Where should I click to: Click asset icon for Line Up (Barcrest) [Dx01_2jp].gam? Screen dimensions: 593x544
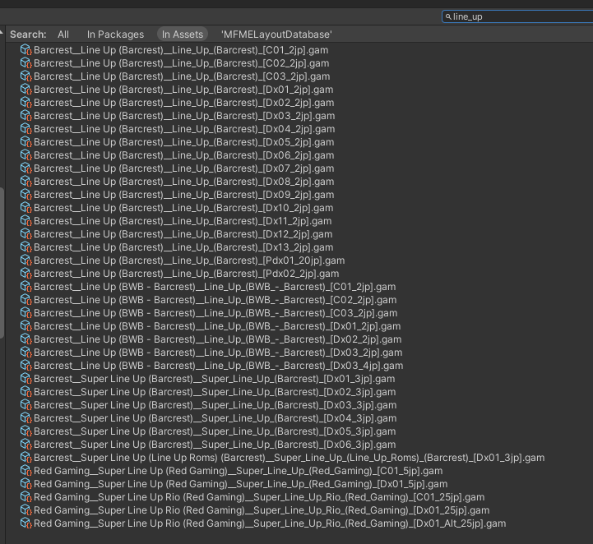pyautogui.click(x=25, y=90)
